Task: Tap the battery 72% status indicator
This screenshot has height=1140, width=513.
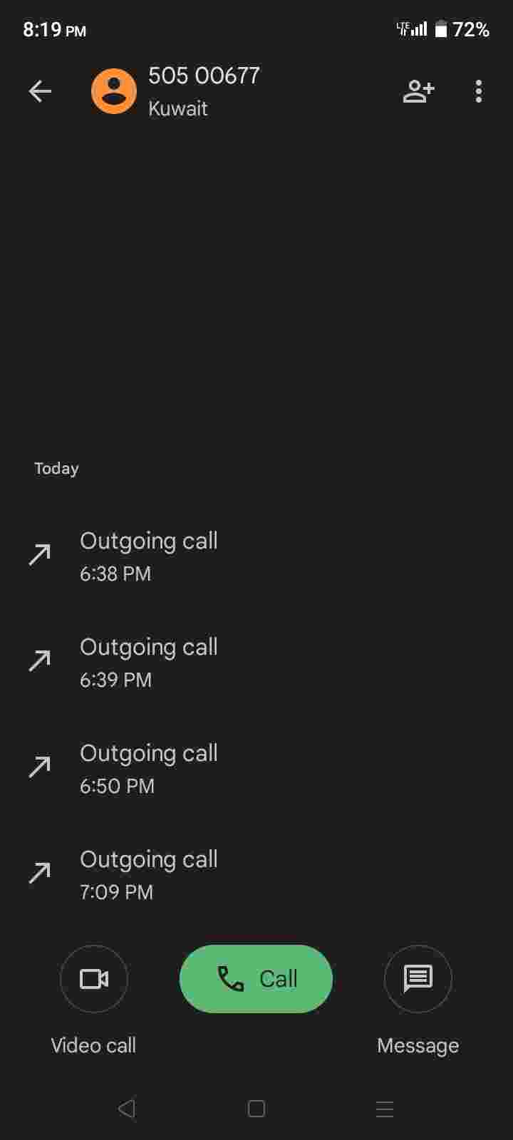Action: (462, 29)
